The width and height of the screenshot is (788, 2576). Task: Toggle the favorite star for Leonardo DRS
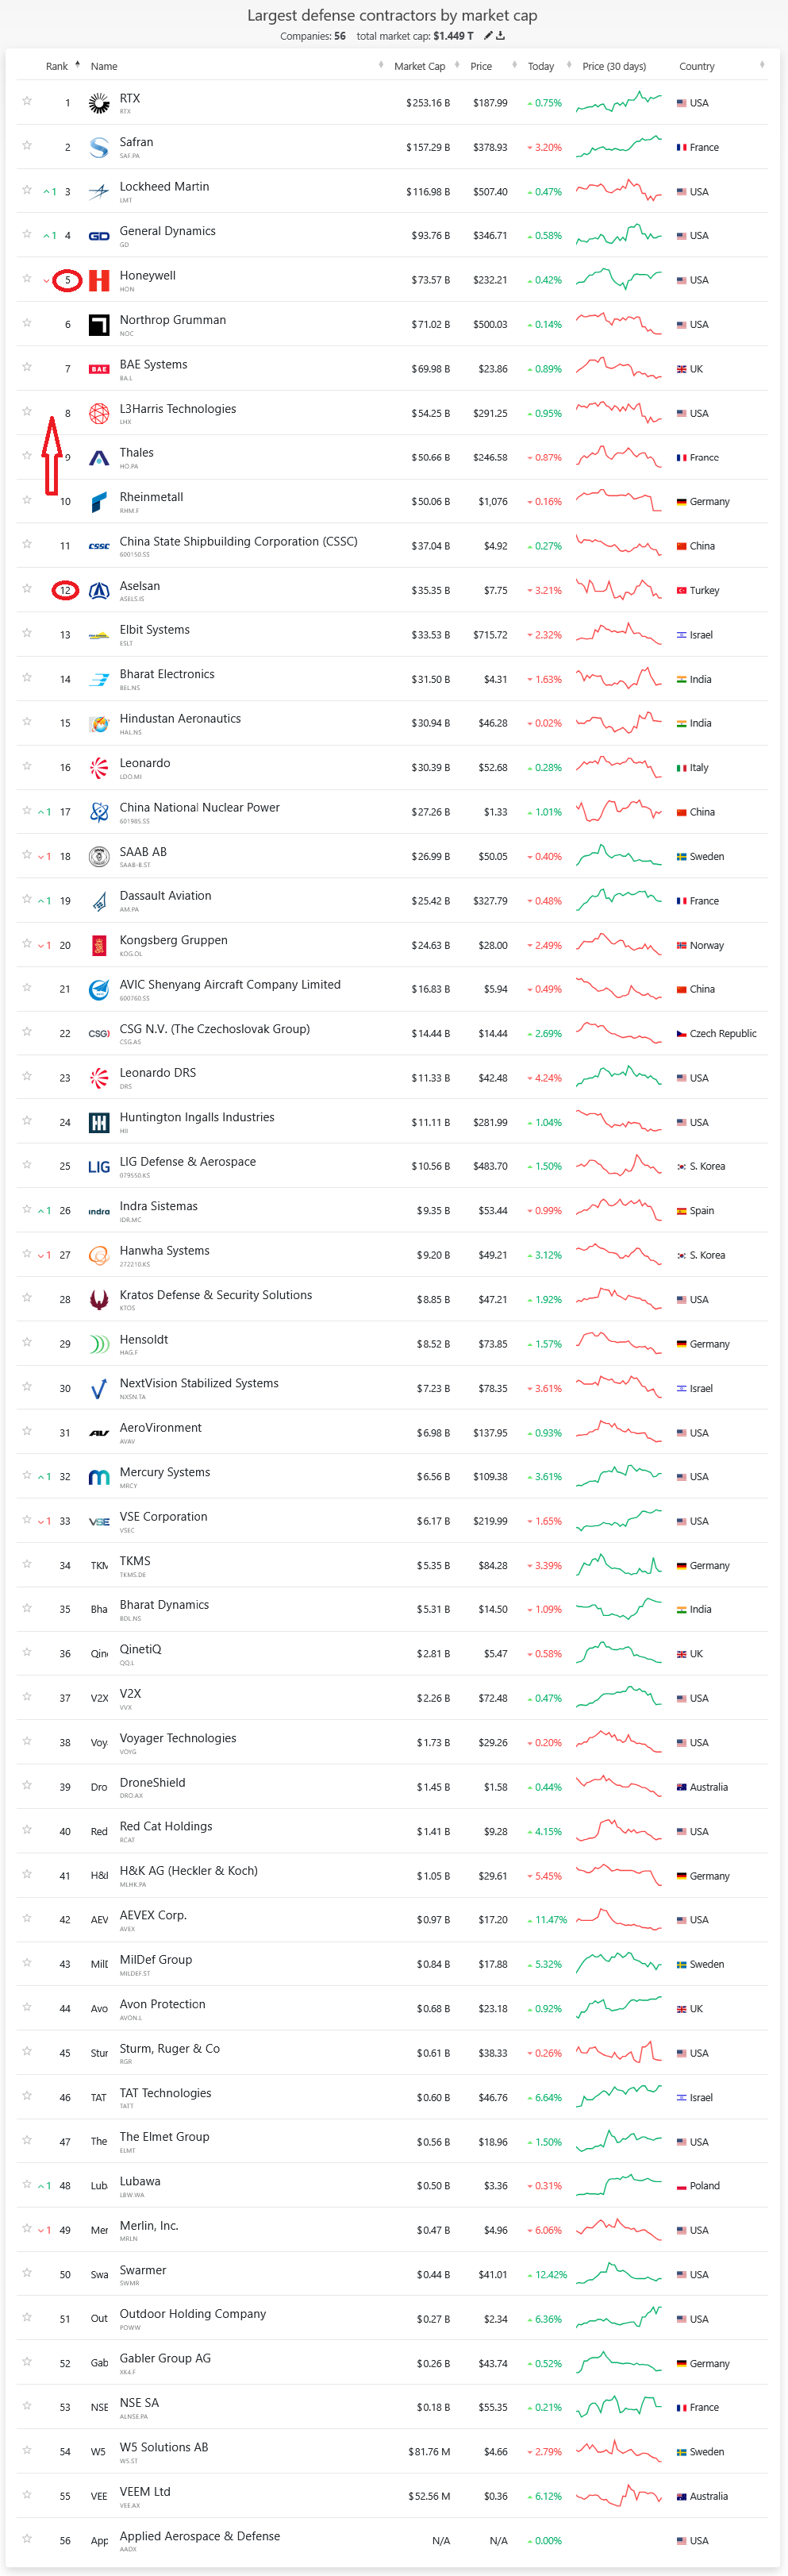(27, 1076)
